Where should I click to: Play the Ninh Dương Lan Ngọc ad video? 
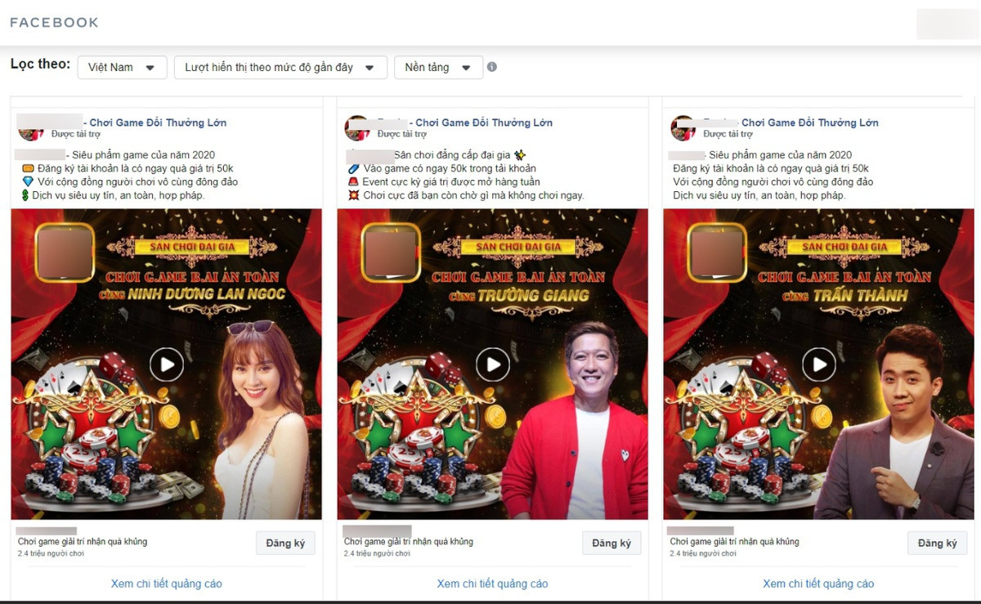[166, 365]
